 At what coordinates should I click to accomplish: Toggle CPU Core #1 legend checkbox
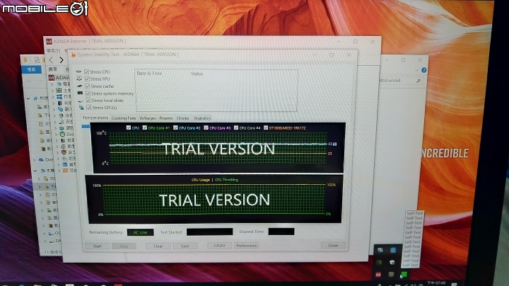click(145, 127)
